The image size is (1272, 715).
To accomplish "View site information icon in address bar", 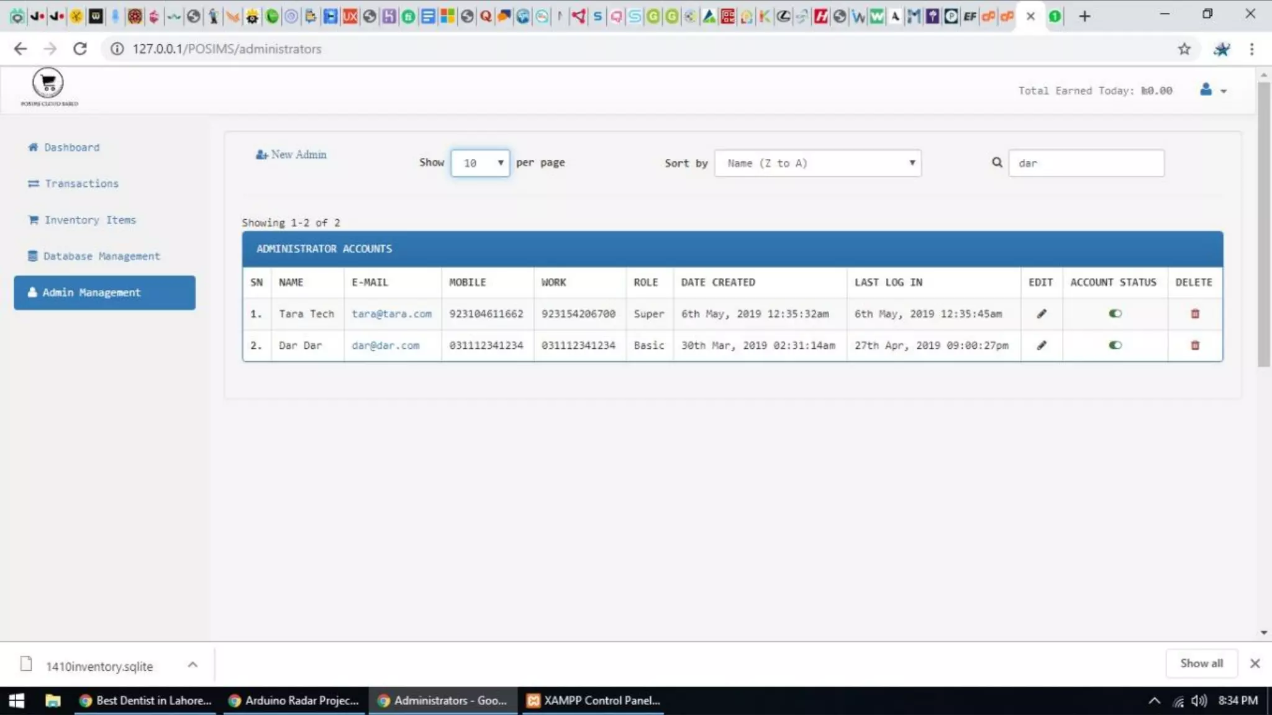I will [117, 48].
